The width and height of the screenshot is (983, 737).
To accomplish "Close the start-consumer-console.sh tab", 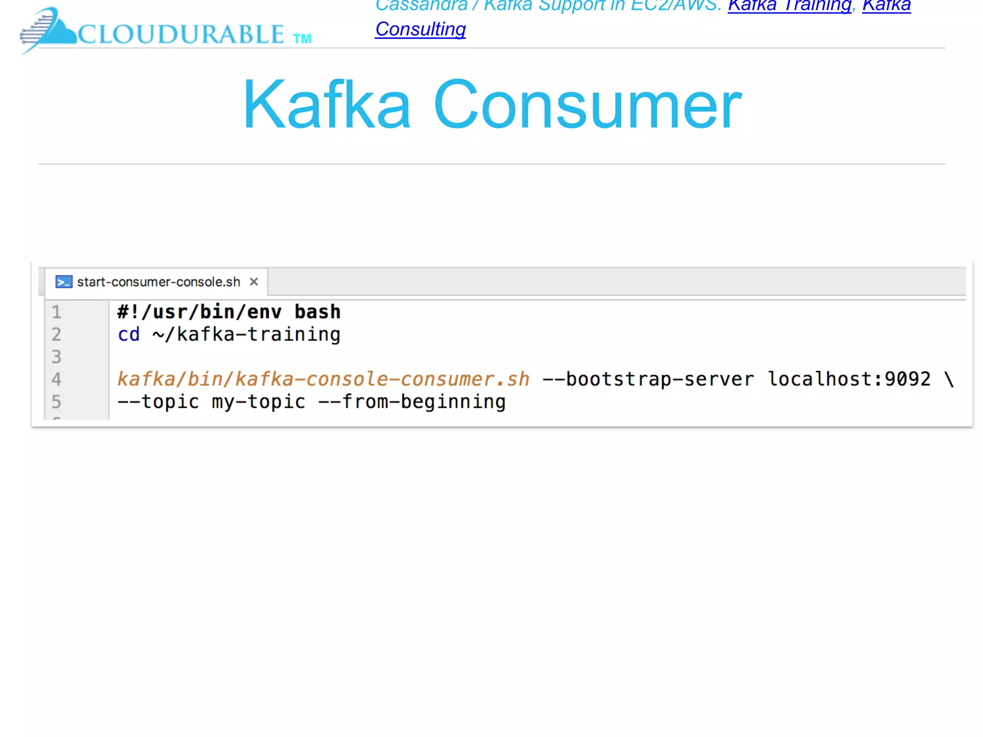I will click(254, 282).
